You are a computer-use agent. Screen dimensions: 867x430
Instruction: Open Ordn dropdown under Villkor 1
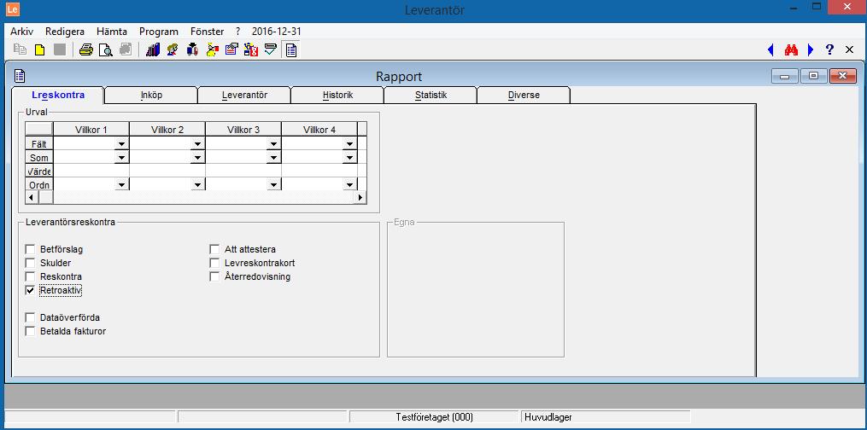pyautogui.click(x=121, y=185)
